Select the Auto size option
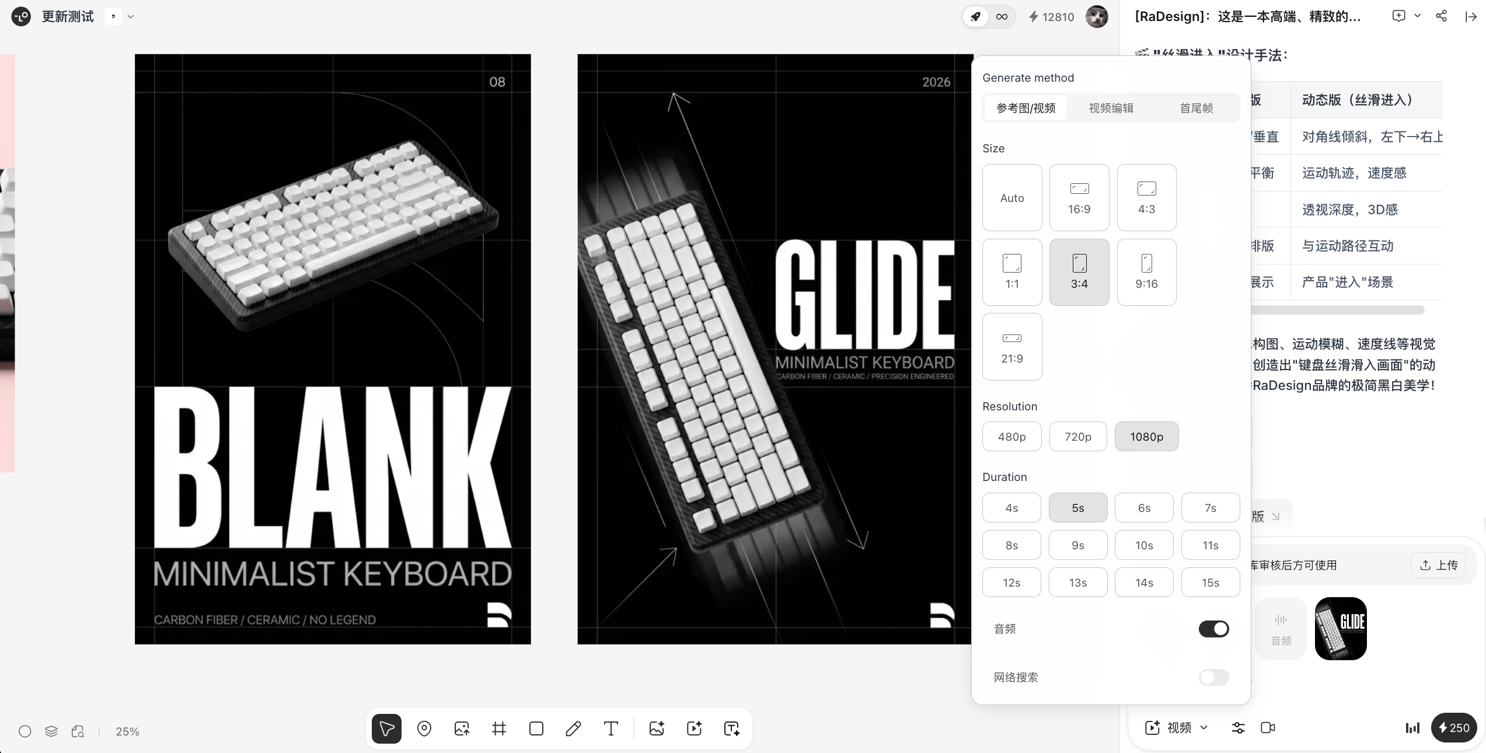 (x=1012, y=198)
